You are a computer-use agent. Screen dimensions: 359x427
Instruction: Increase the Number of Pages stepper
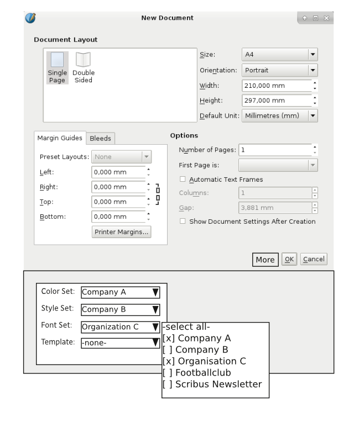pyautogui.click(x=315, y=147)
